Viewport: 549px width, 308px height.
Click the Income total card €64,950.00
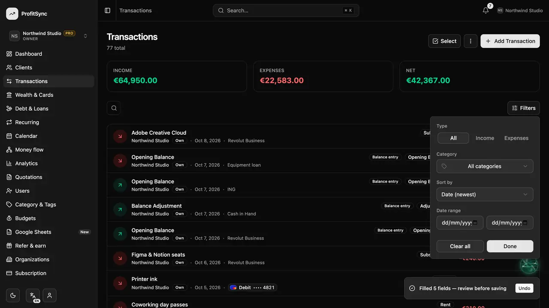pos(177,76)
